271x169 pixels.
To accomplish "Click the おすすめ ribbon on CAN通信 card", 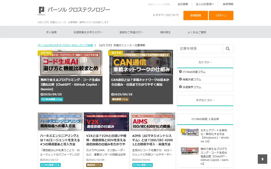I will [116, 53].
